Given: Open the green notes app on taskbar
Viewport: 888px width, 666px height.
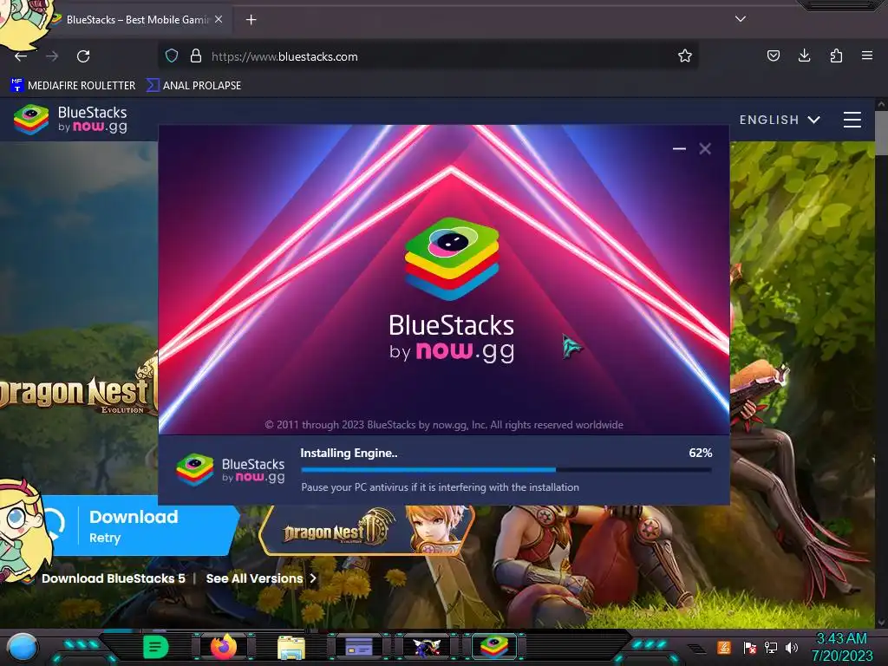Looking at the screenshot, I should click(x=156, y=647).
